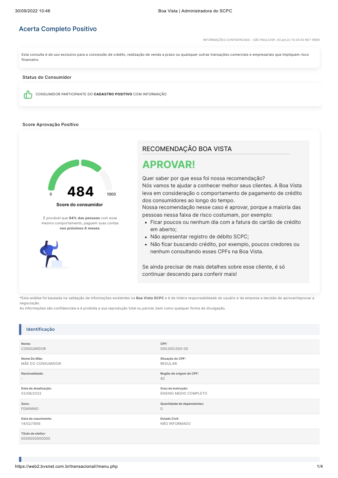Click the RECOMENDAÇÃO BOA VISTA heading
This screenshot has height=478, width=338.
187,149
